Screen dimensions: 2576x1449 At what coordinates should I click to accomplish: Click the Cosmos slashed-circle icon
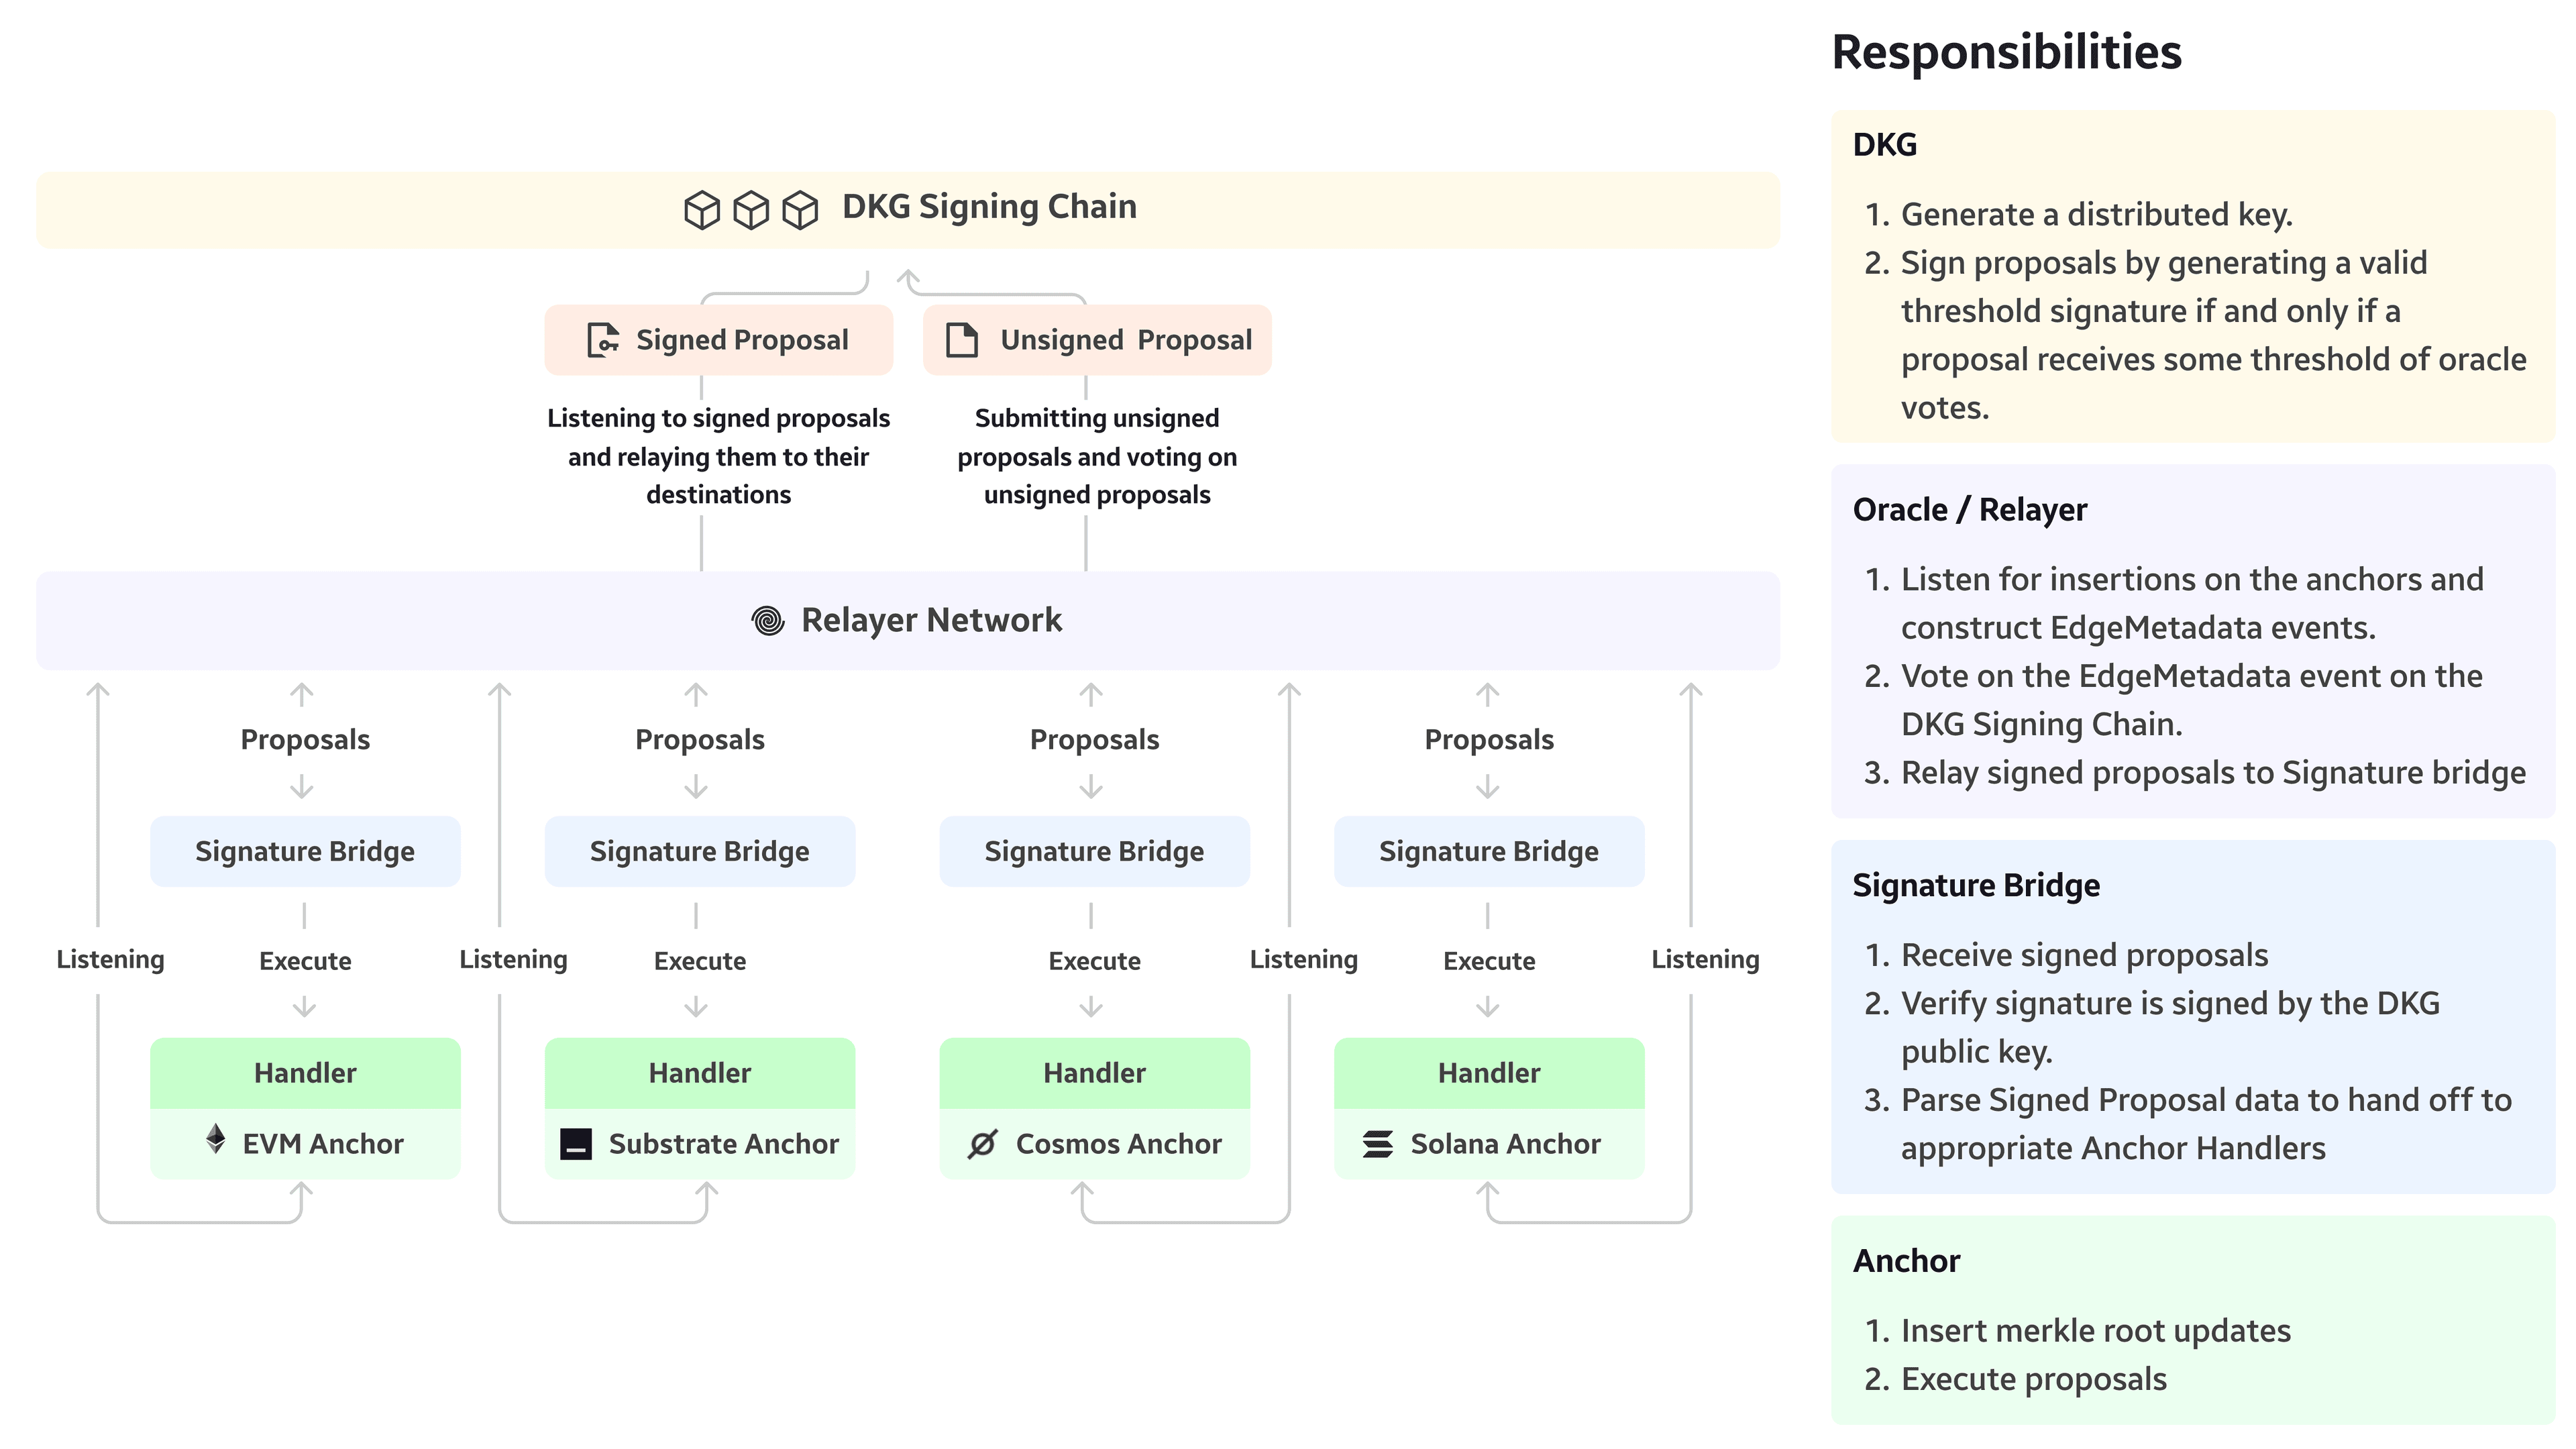982,1144
